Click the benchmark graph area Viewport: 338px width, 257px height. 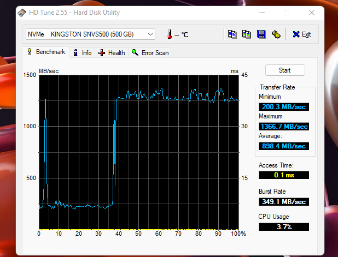click(139, 152)
